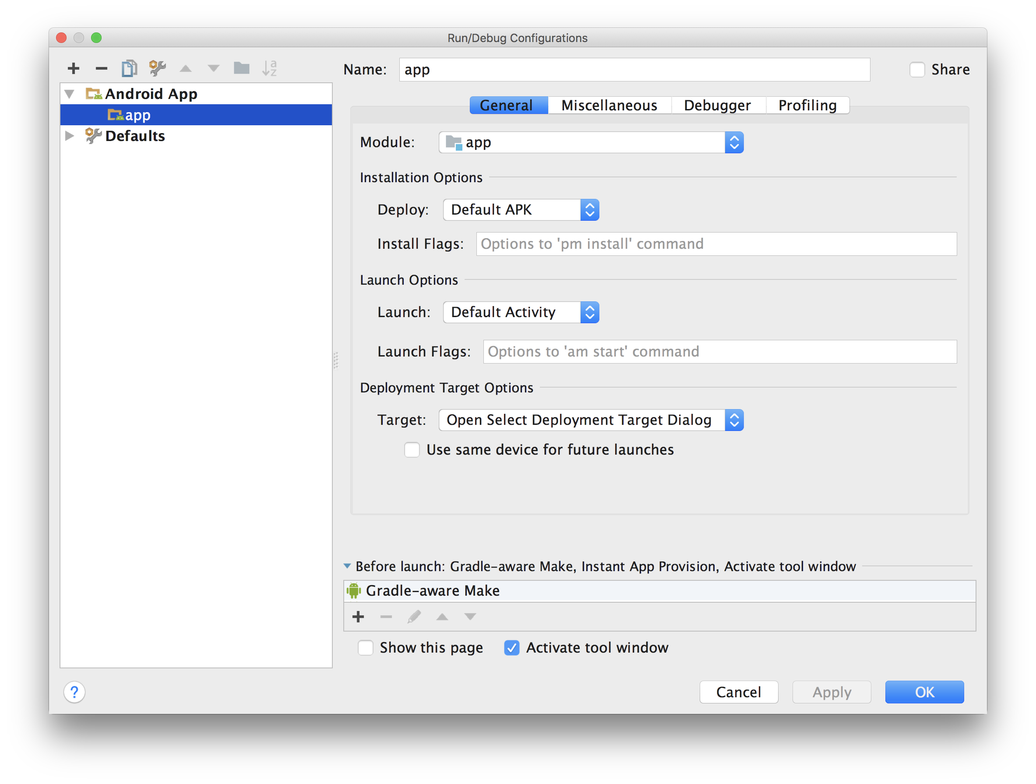
Task: Expand the Defaults tree node
Action: 70,136
